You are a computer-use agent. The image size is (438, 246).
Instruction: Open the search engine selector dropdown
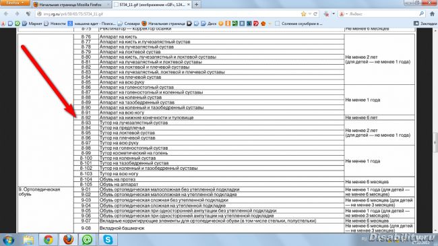point(343,13)
